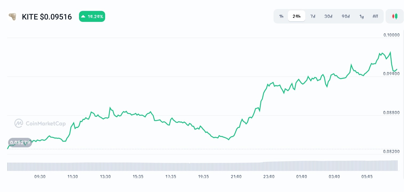Screen dimensions: 404x192
Task: Click the green 14.24% change badge
Action: 92,17
